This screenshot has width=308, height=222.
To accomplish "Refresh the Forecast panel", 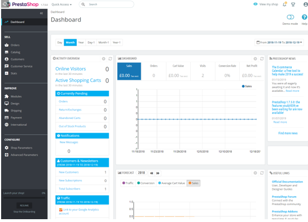I will pyautogui.click(x=262, y=173).
